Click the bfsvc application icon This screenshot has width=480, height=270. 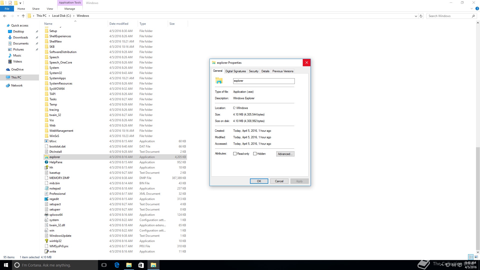46,141
